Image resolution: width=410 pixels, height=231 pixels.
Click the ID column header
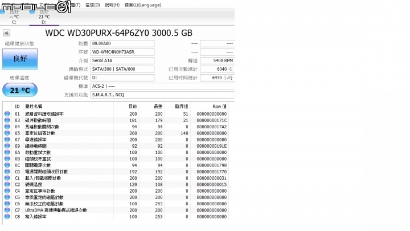coord(17,107)
